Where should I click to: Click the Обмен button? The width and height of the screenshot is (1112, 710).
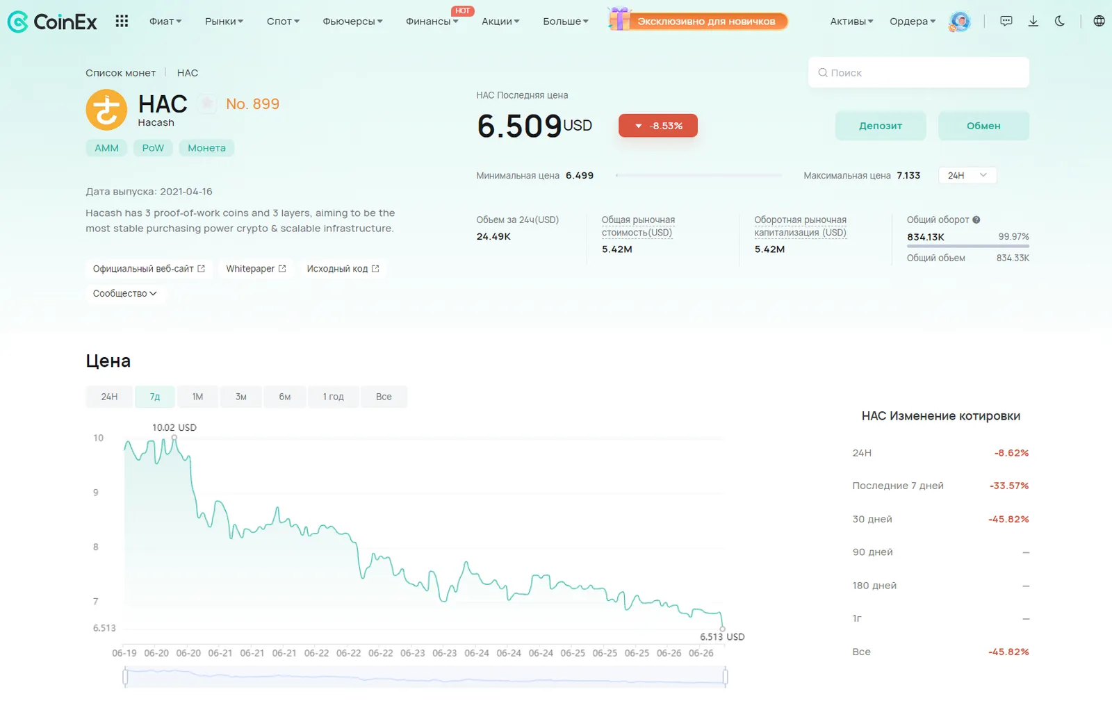click(983, 126)
